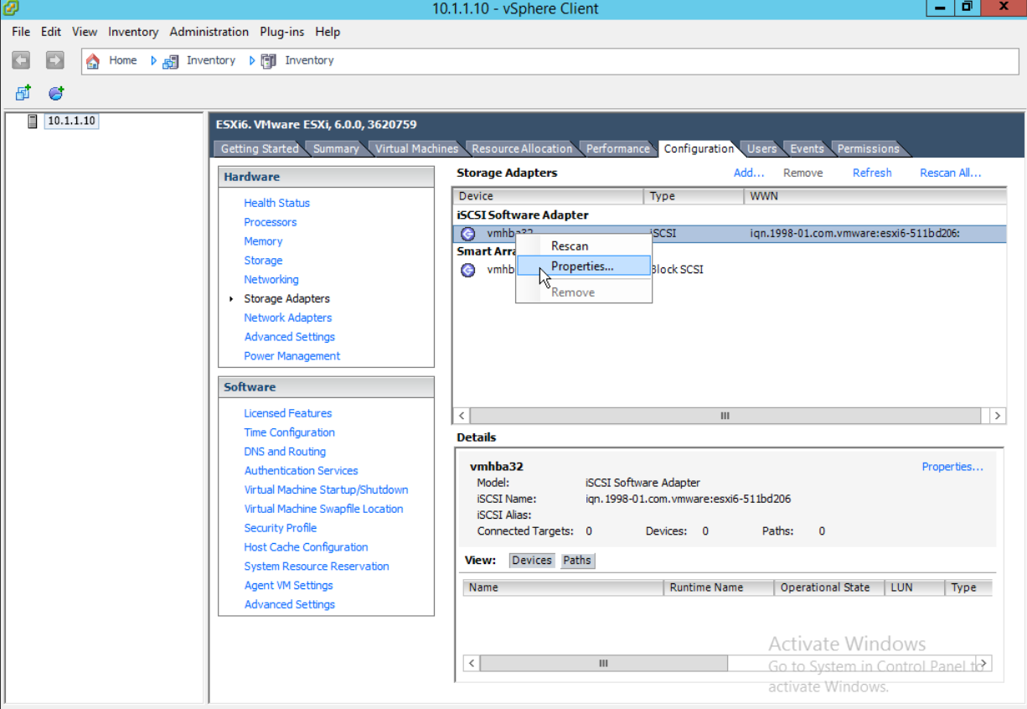
Task: Switch to the Devices view toggle
Action: pos(531,560)
